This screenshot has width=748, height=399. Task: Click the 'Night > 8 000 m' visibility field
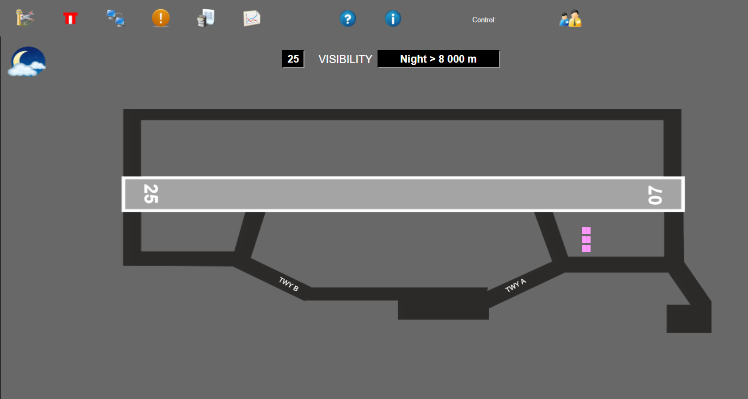click(439, 59)
